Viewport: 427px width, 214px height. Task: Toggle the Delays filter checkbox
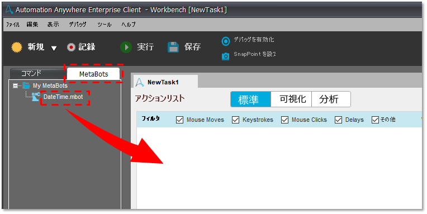pyautogui.click(x=339, y=120)
